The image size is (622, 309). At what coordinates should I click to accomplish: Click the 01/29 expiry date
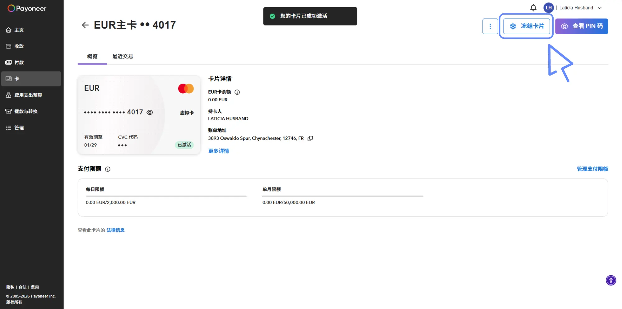click(x=91, y=145)
